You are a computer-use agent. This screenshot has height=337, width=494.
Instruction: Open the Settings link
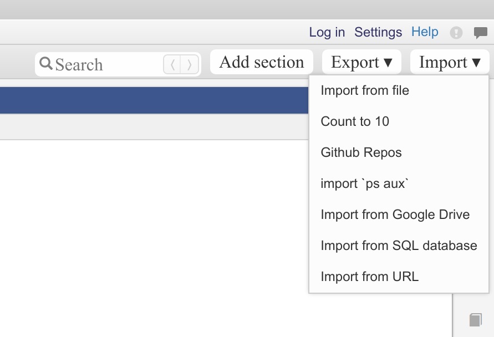click(x=378, y=32)
